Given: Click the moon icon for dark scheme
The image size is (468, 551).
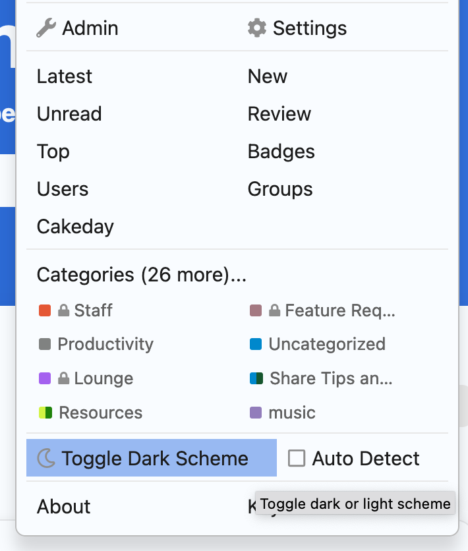Looking at the screenshot, I should (46, 458).
